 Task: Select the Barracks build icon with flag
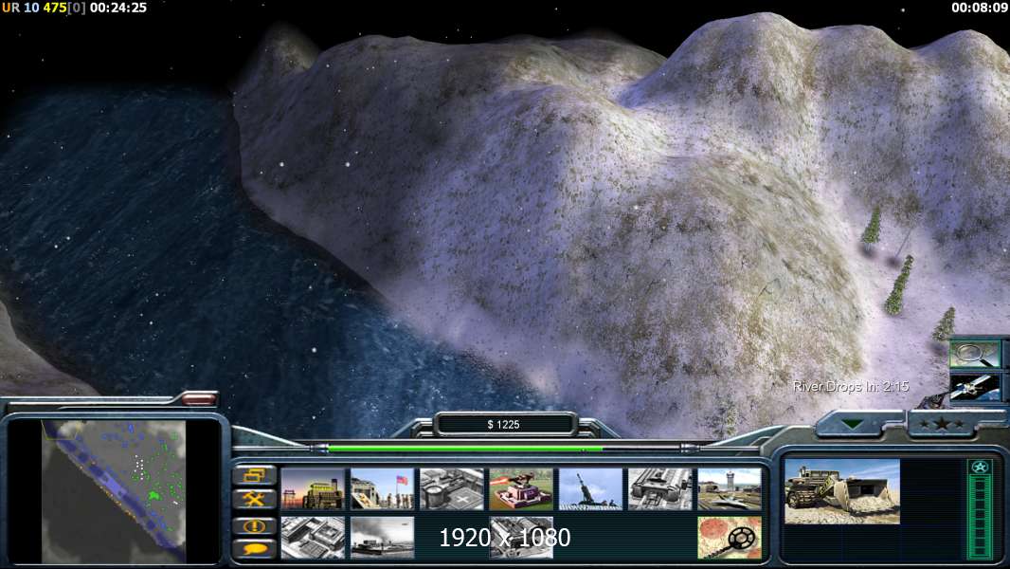383,488
